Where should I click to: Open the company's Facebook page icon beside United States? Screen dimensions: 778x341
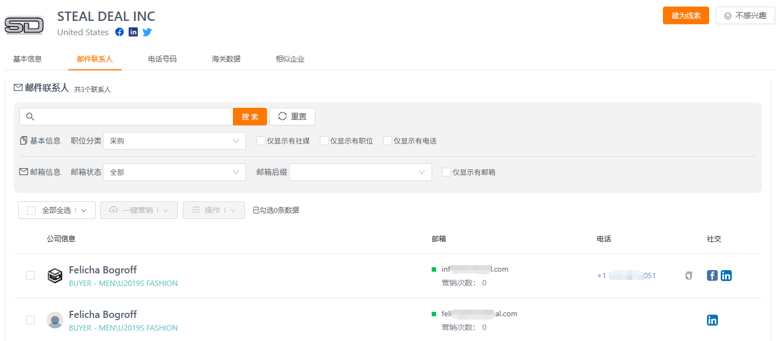pos(119,32)
